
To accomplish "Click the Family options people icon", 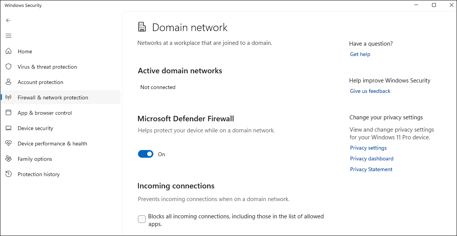I will (x=8, y=158).
